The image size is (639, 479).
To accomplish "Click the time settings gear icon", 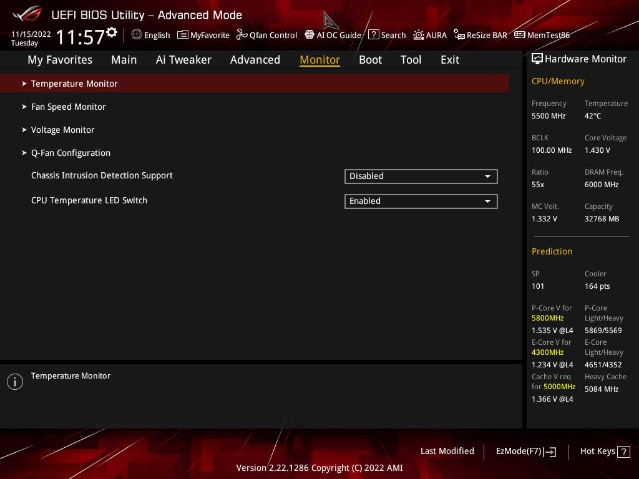I will pyautogui.click(x=112, y=32).
